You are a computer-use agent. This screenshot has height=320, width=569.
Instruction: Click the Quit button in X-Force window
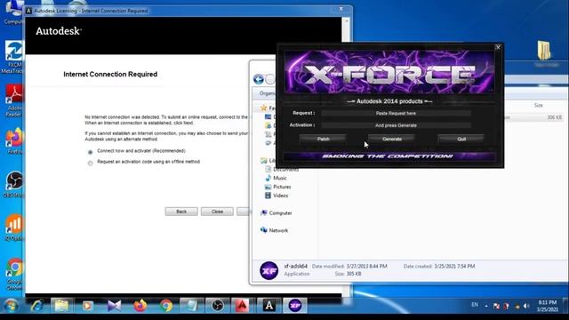[461, 139]
